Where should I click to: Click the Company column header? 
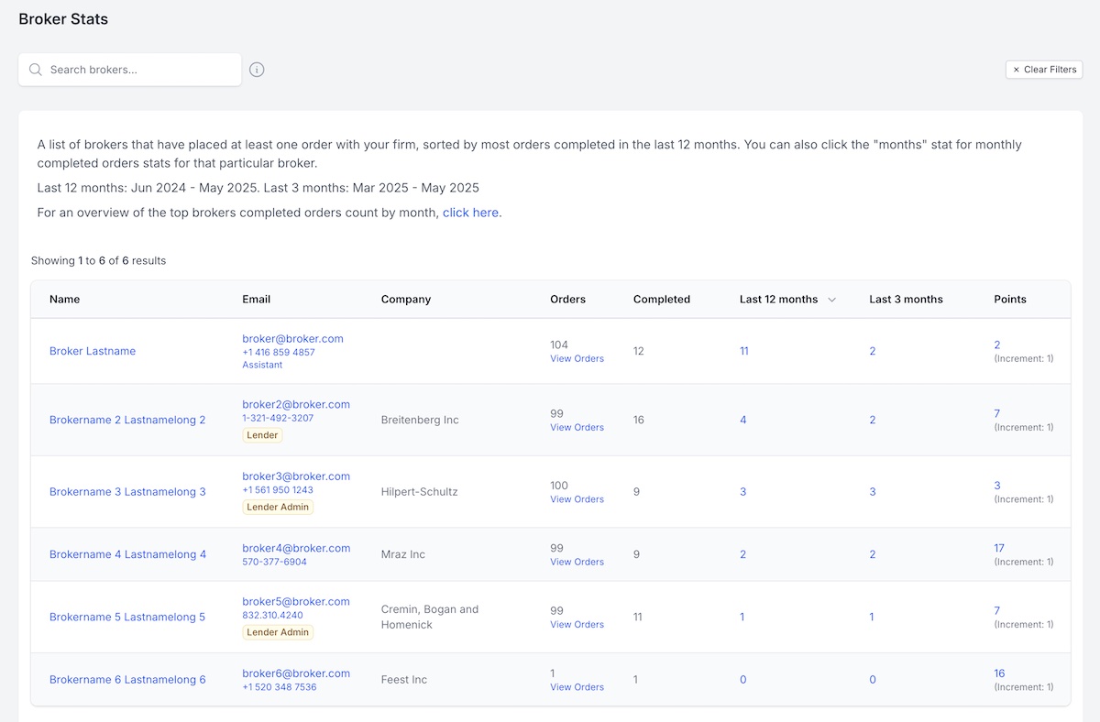click(x=406, y=300)
